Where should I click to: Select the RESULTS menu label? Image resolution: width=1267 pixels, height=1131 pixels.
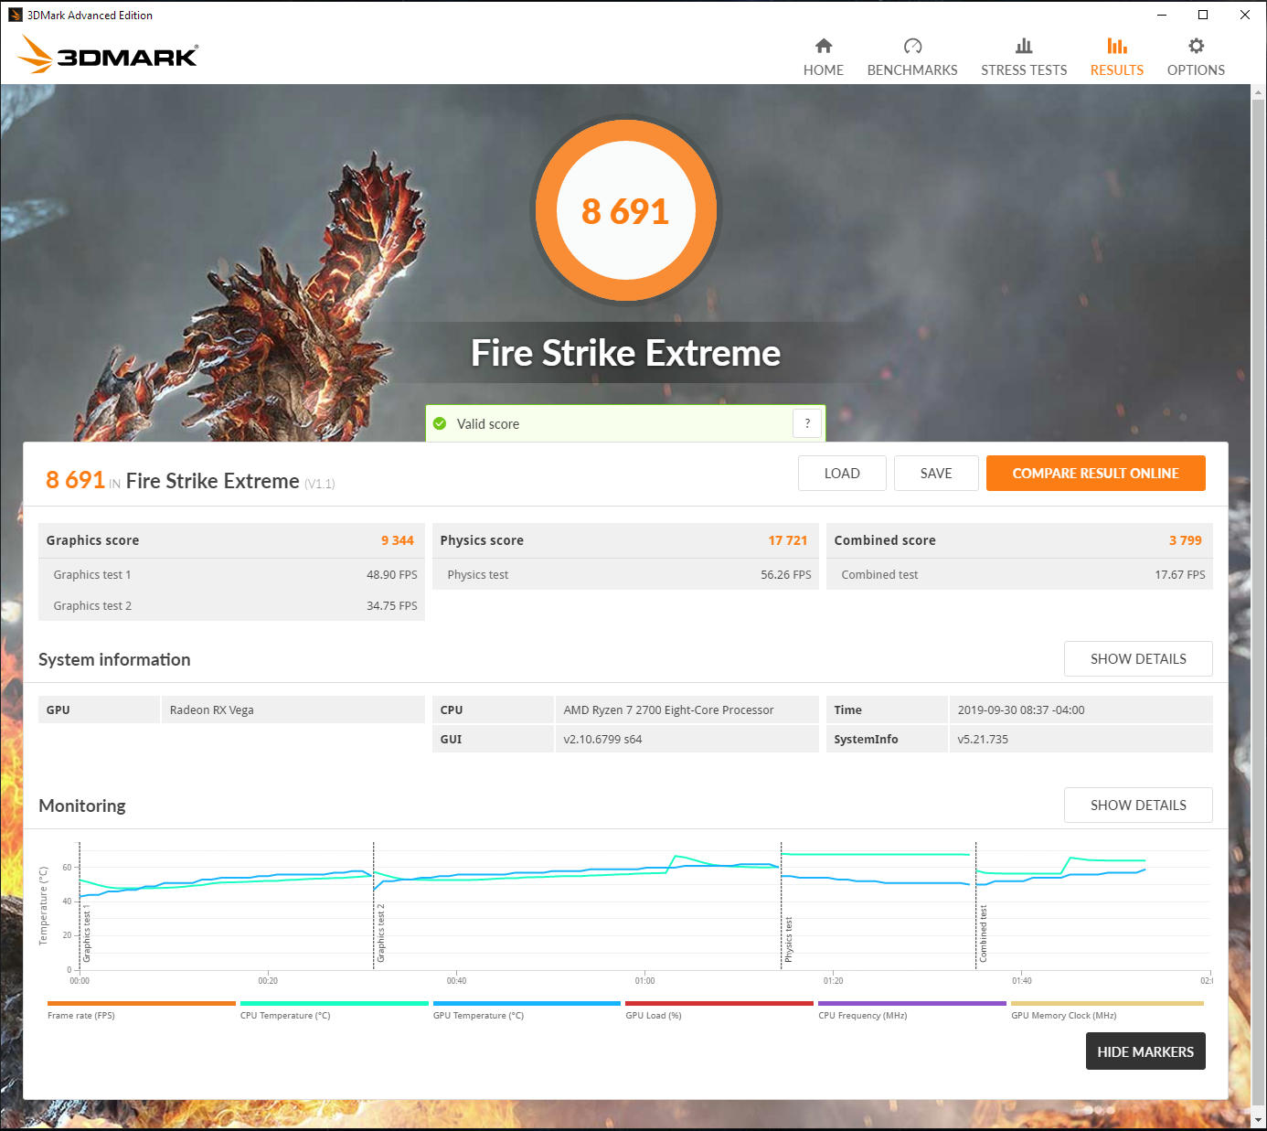pos(1117,70)
